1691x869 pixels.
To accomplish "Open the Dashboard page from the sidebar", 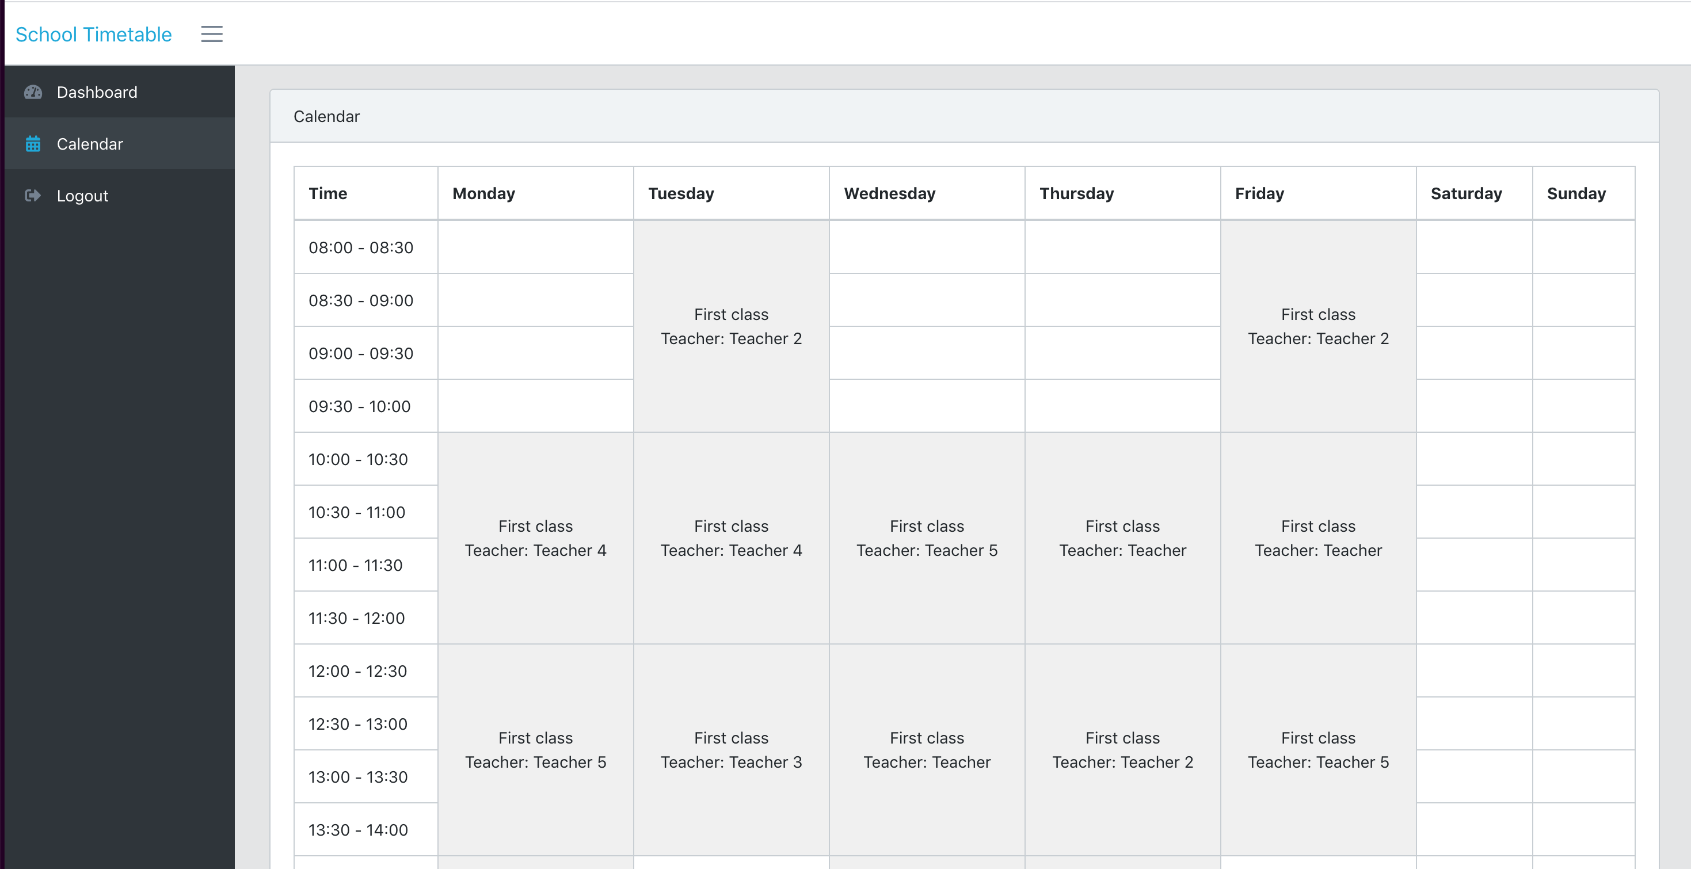I will coord(97,92).
